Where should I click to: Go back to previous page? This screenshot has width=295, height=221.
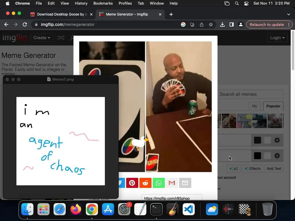click(6, 24)
